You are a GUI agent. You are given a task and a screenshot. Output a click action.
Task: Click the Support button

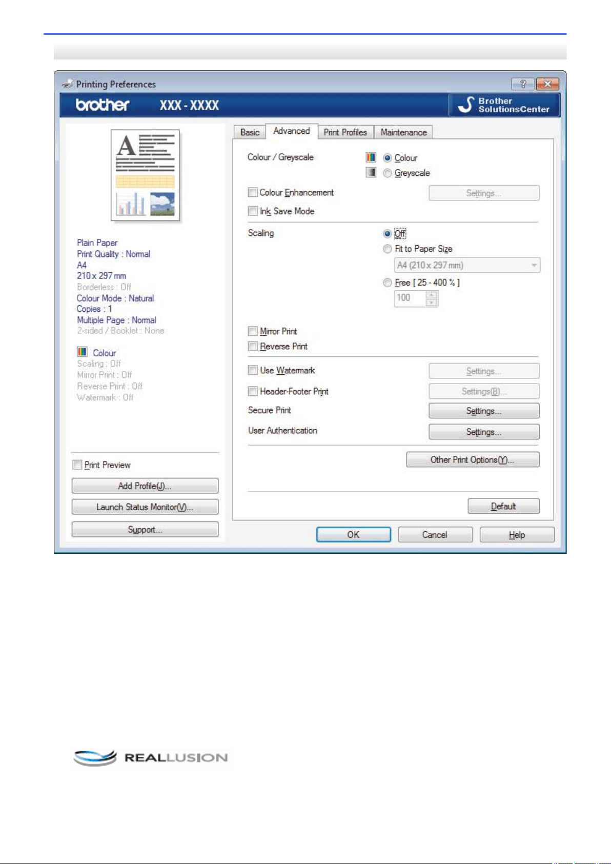coord(145,530)
